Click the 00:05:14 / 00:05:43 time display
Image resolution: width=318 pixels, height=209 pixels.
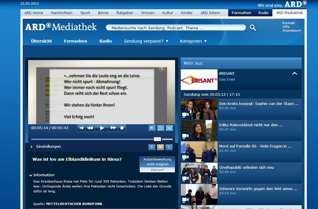pos(50,128)
